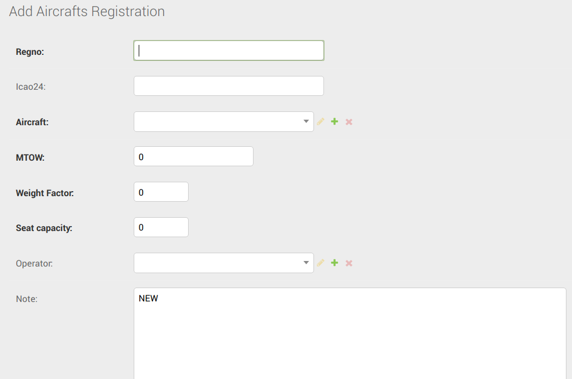Click the edit pencil icon beside Aircraft
The width and height of the screenshot is (572, 379).
[x=321, y=121]
